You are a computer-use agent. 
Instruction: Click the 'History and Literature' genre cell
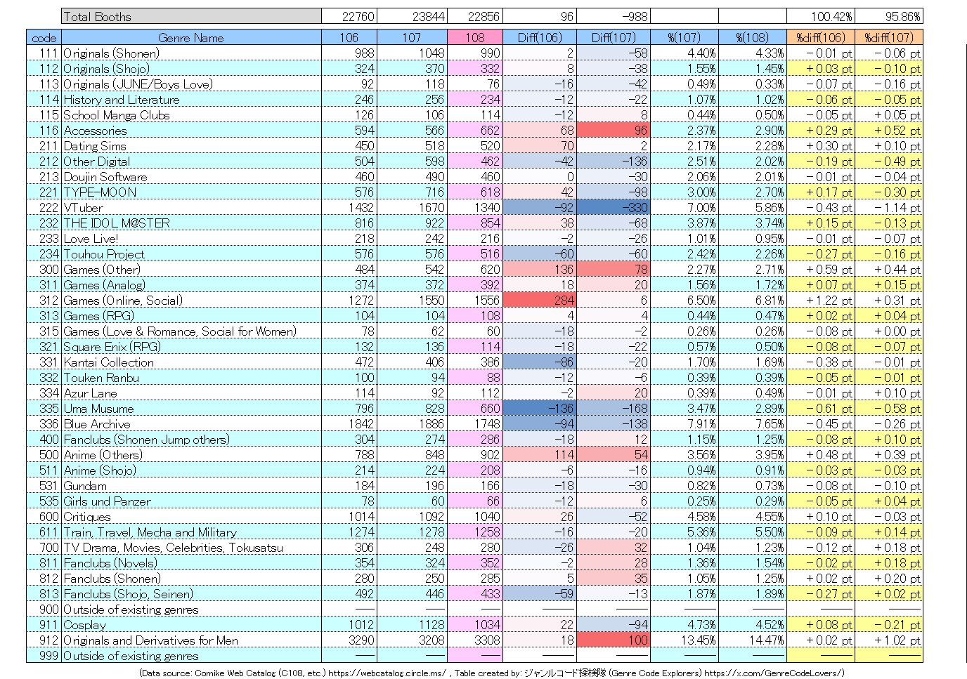point(191,100)
